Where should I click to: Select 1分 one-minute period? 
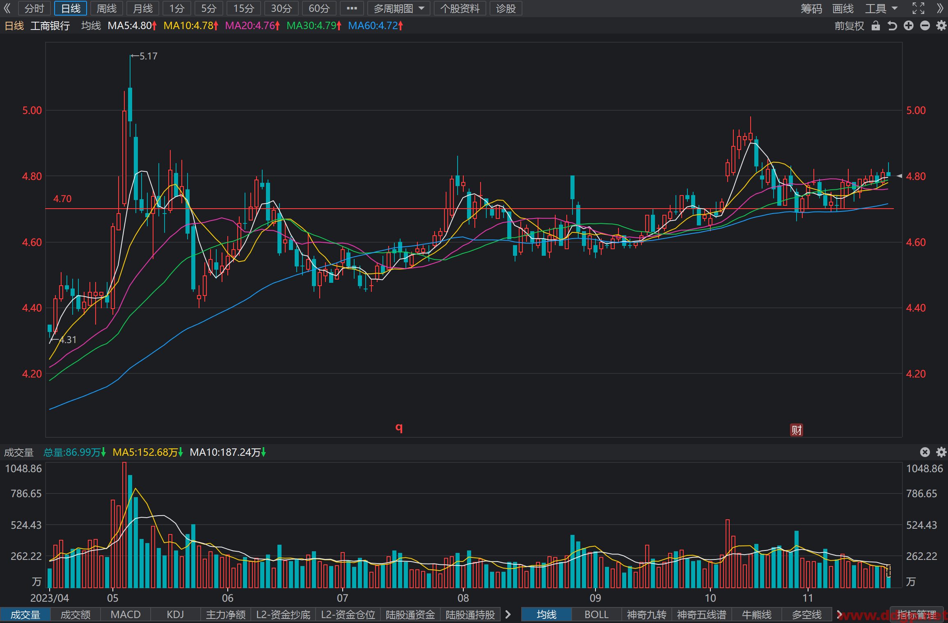tap(177, 8)
